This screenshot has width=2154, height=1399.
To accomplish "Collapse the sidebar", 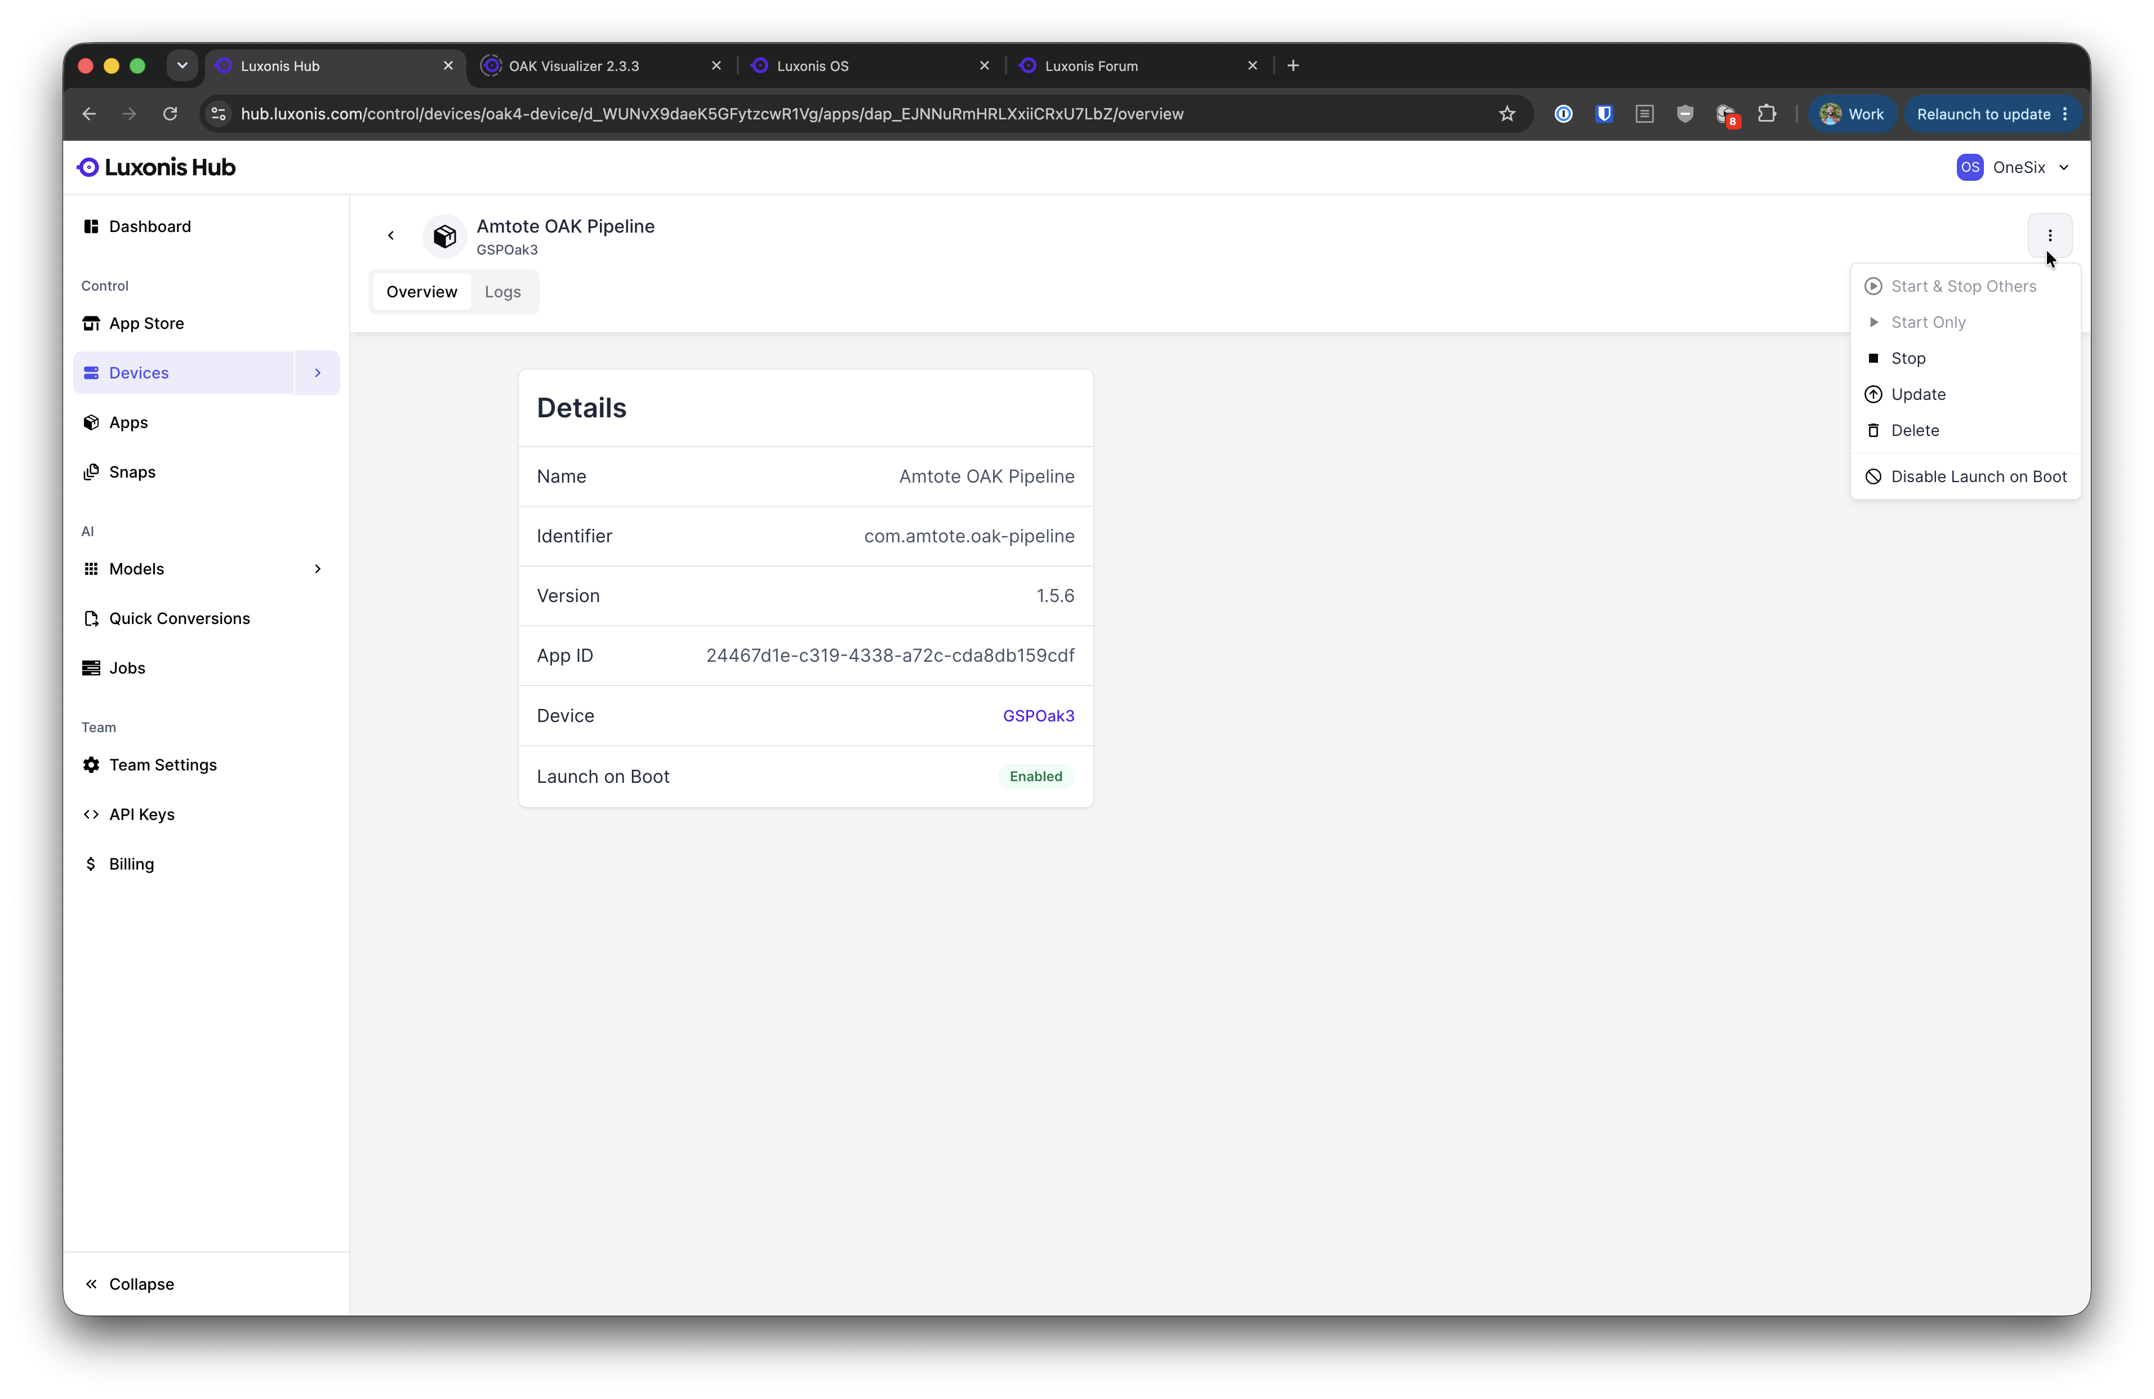I will (206, 1283).
